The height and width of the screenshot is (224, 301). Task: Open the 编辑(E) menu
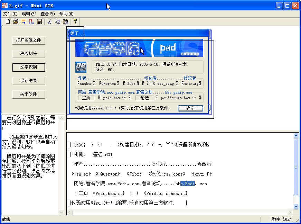[29, 14]
